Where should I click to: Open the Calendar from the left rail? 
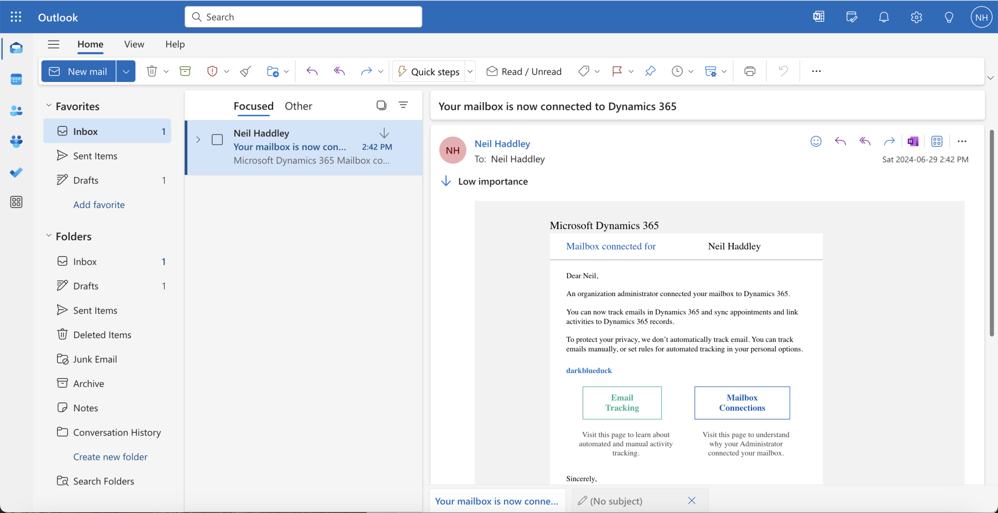pyautogui.click(x=16, y=79)
